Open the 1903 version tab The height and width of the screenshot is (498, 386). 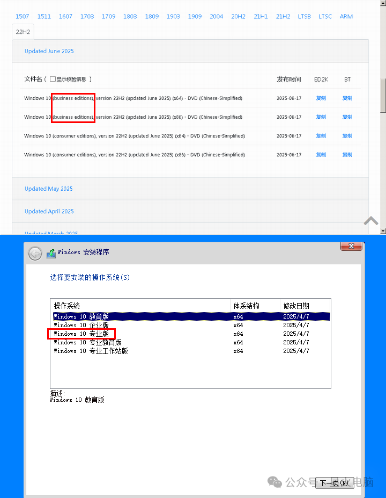[x=173, y=17]
